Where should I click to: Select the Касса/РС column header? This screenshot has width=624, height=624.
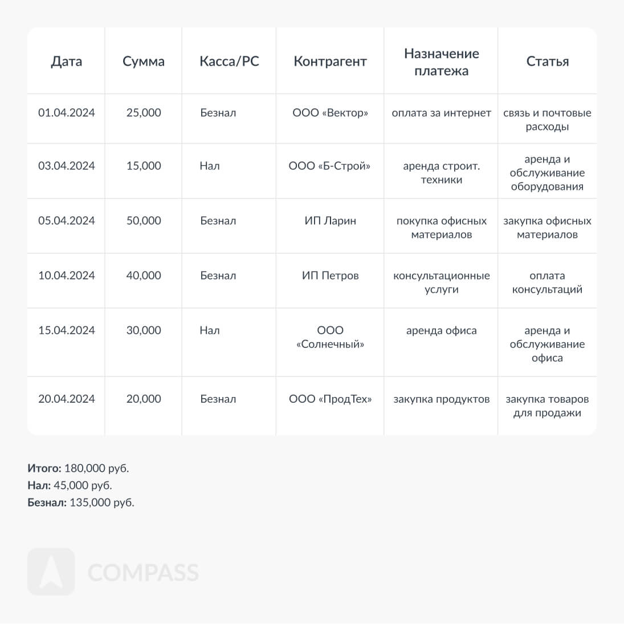[x=229, y=62]
